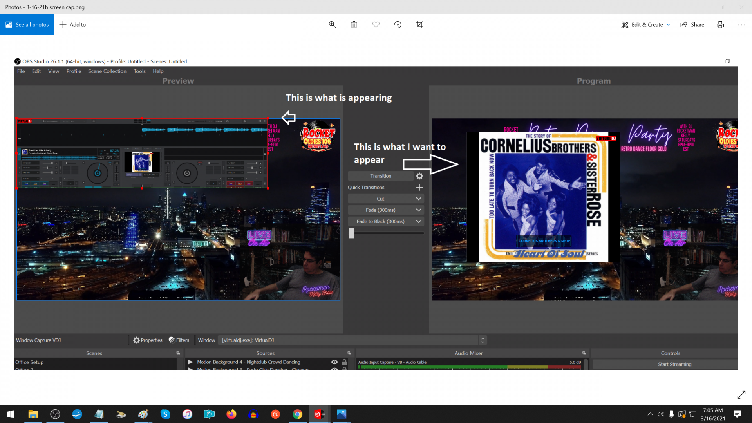
Task: Open transition settings gear icon
Action: (x=419, y=176)
